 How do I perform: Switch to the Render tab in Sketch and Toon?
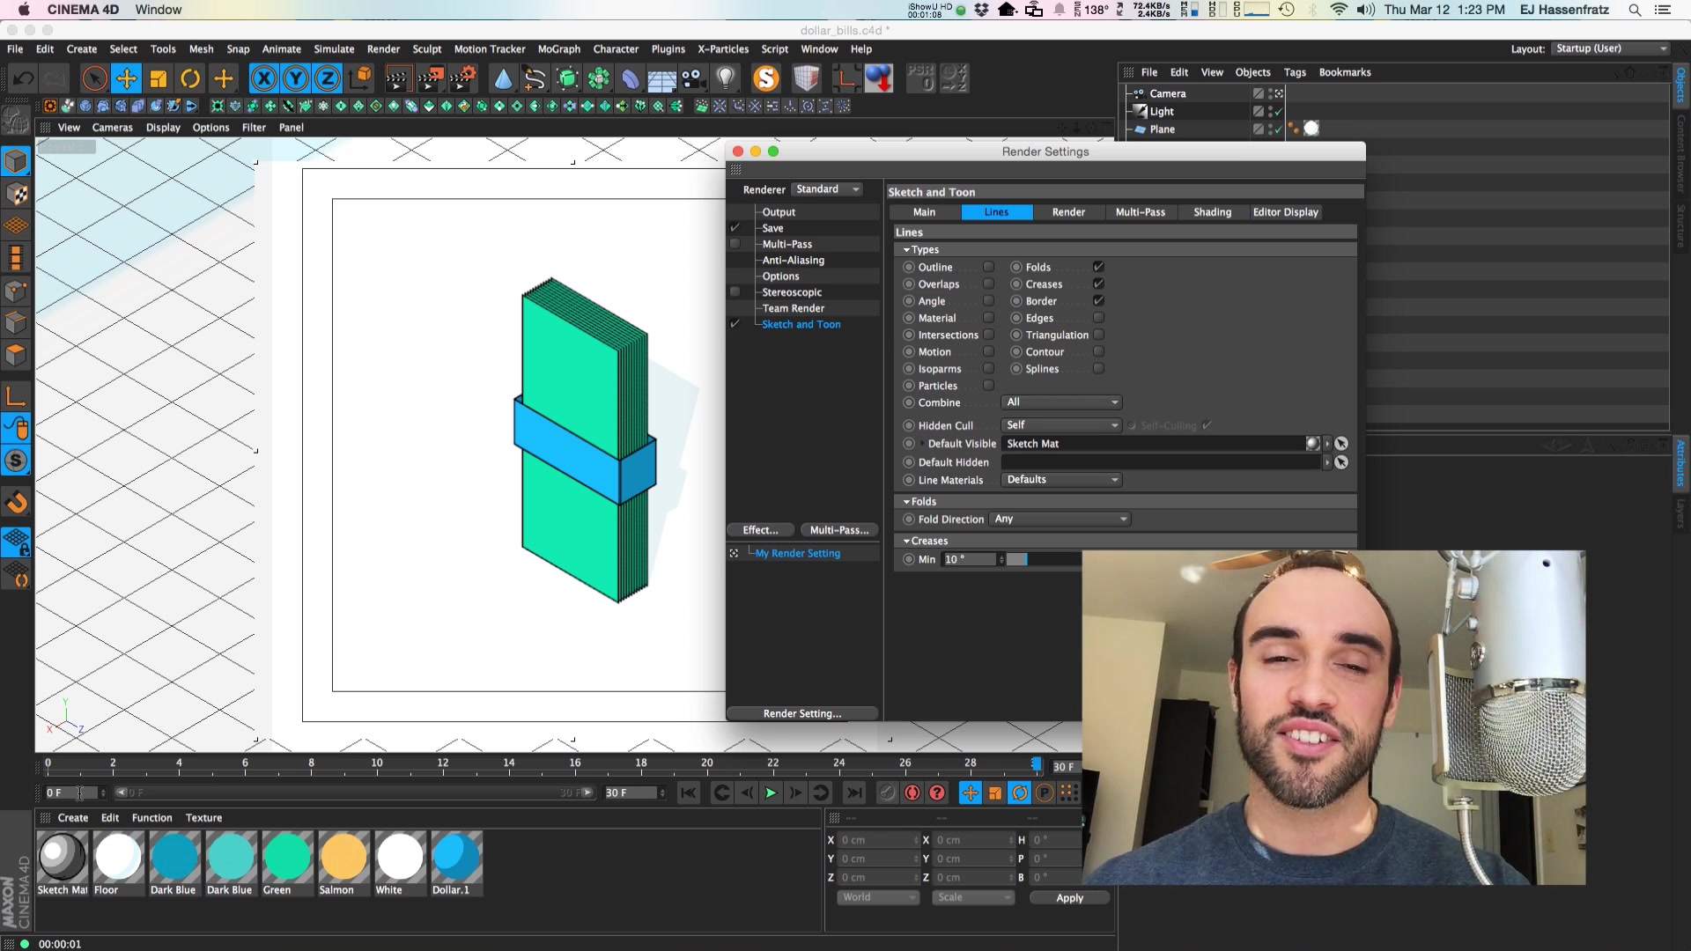click(1067, 211)
